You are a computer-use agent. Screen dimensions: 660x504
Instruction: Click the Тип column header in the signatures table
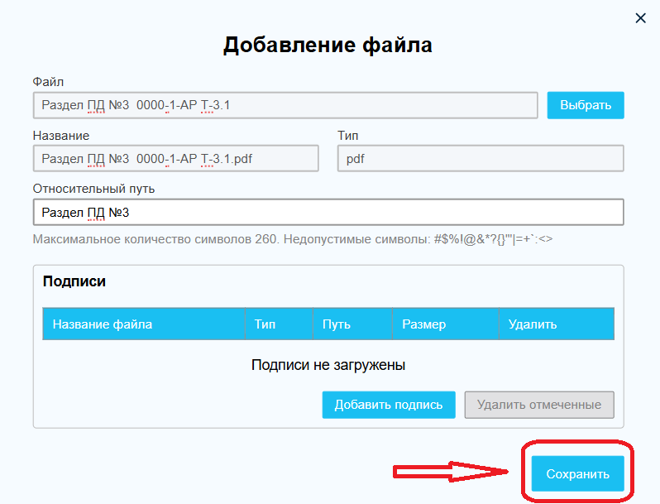[265, 324]
